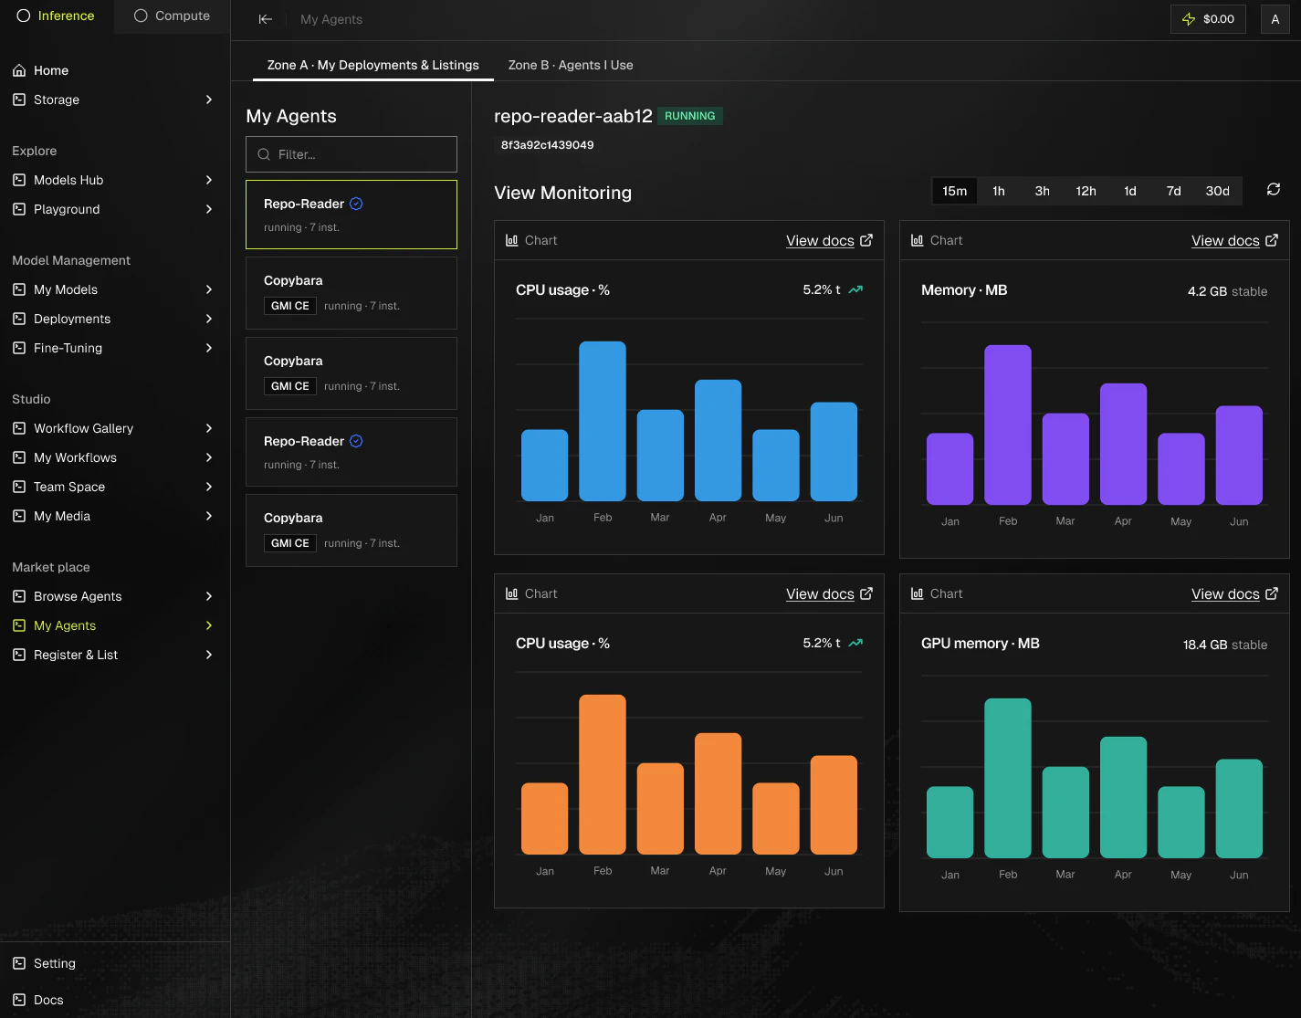
Task: Click the Feb bar in Memory chart
Action: tap(1008, 425)
